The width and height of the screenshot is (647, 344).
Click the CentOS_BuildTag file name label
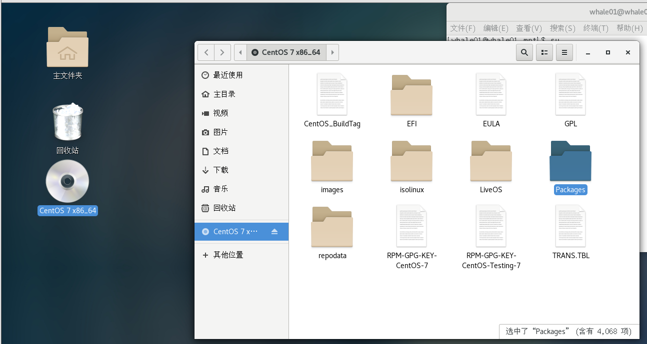[x=332, y=124]
